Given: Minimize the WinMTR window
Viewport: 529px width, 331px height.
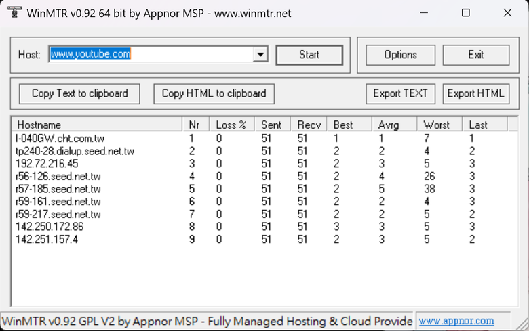Looking at the screenshot, I should [424, 13].
